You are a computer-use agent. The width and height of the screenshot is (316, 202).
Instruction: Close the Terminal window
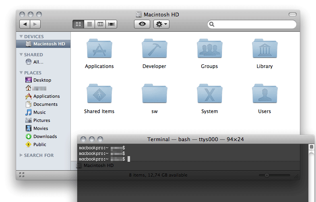[x=83, y=139]
